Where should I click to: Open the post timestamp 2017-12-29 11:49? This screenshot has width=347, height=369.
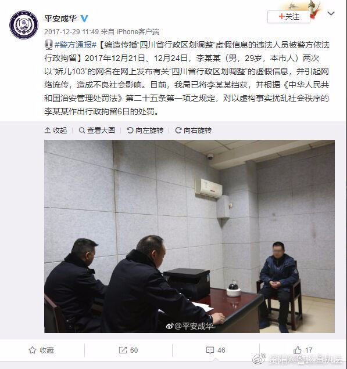point(71,31)
